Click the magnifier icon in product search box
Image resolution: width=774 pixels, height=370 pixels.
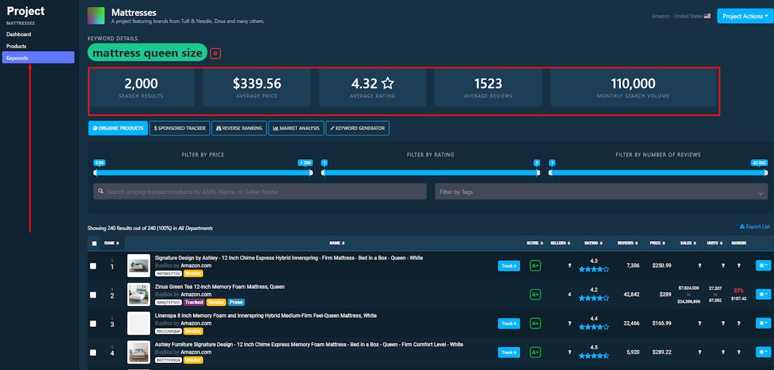tap(101, 191)
